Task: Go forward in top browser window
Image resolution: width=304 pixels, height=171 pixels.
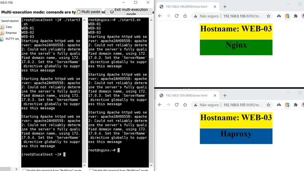Action: click(x=168, y=16)
